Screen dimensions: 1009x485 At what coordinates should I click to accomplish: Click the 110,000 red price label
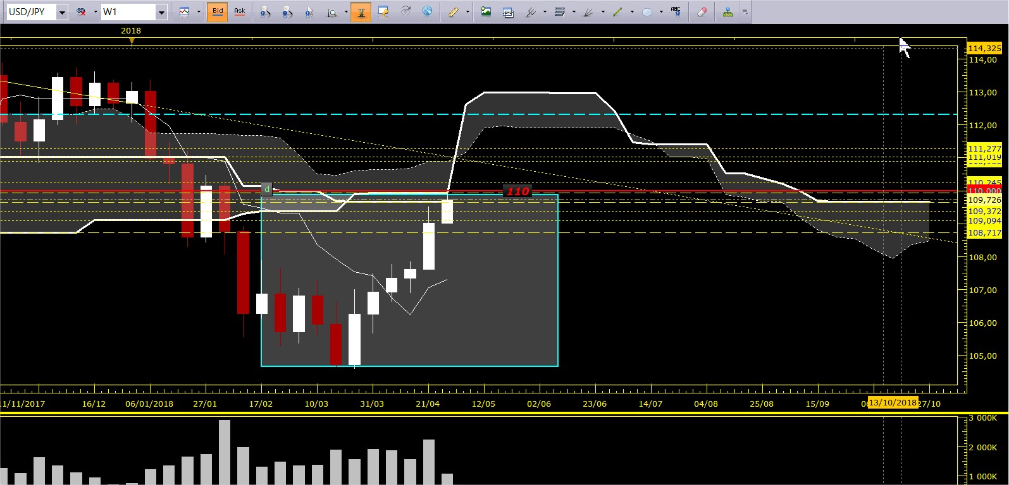tap(984, 191)
